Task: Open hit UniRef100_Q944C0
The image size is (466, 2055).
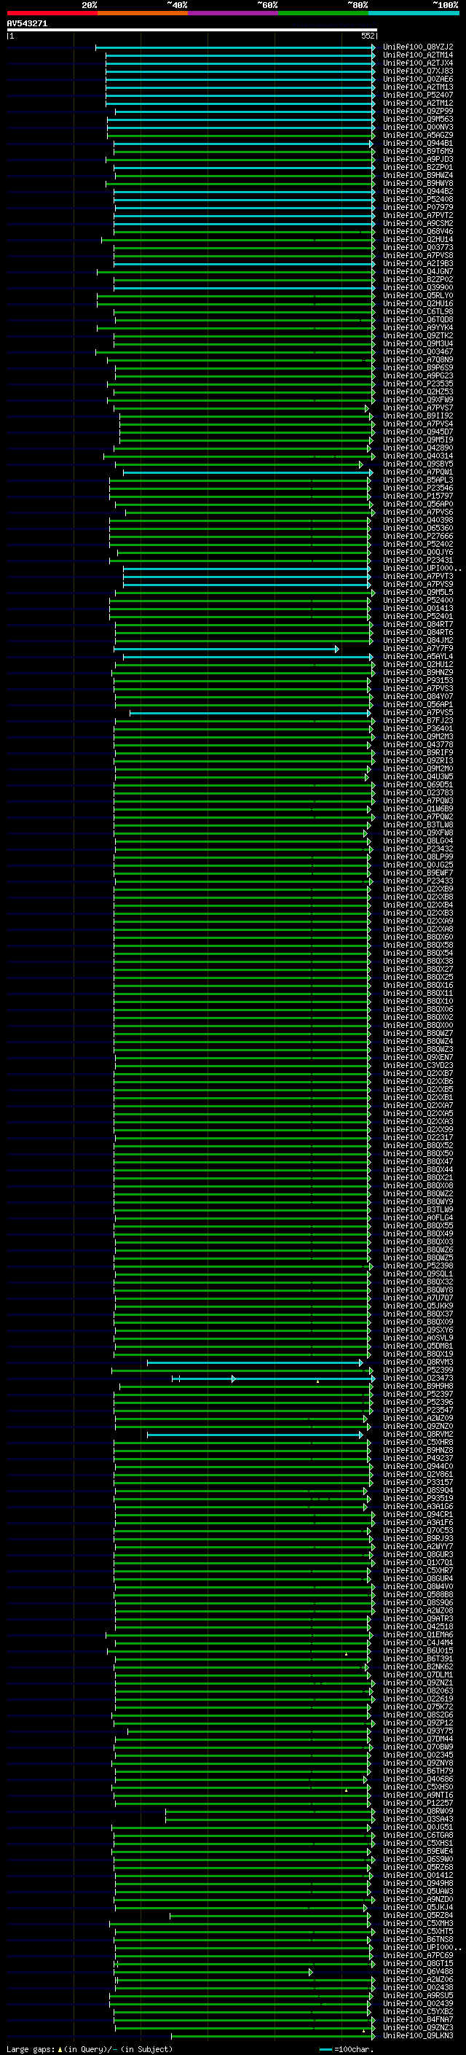Action: 418,1466
